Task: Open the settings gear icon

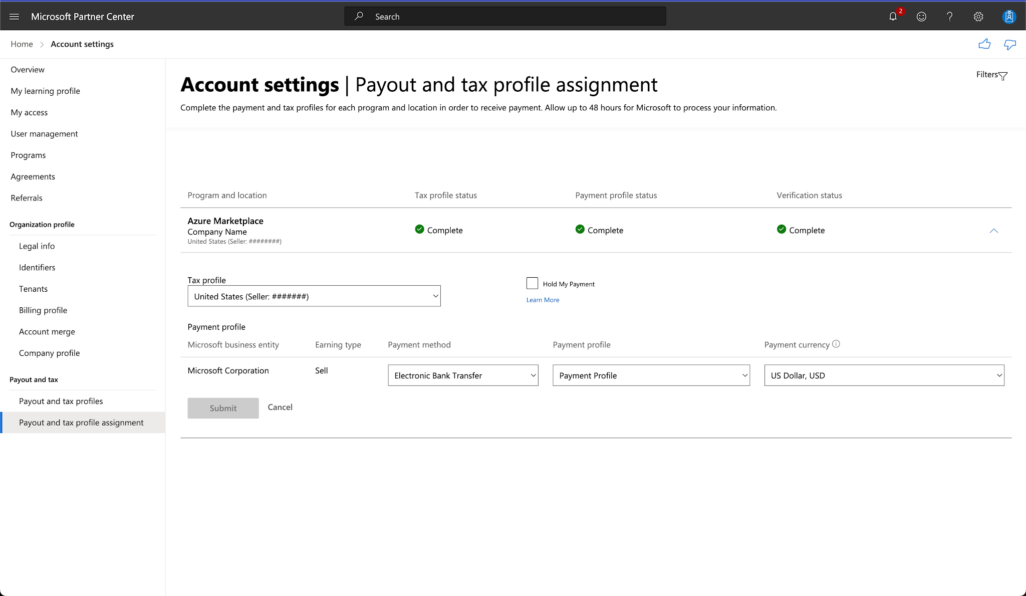Action: coord(978,17)
